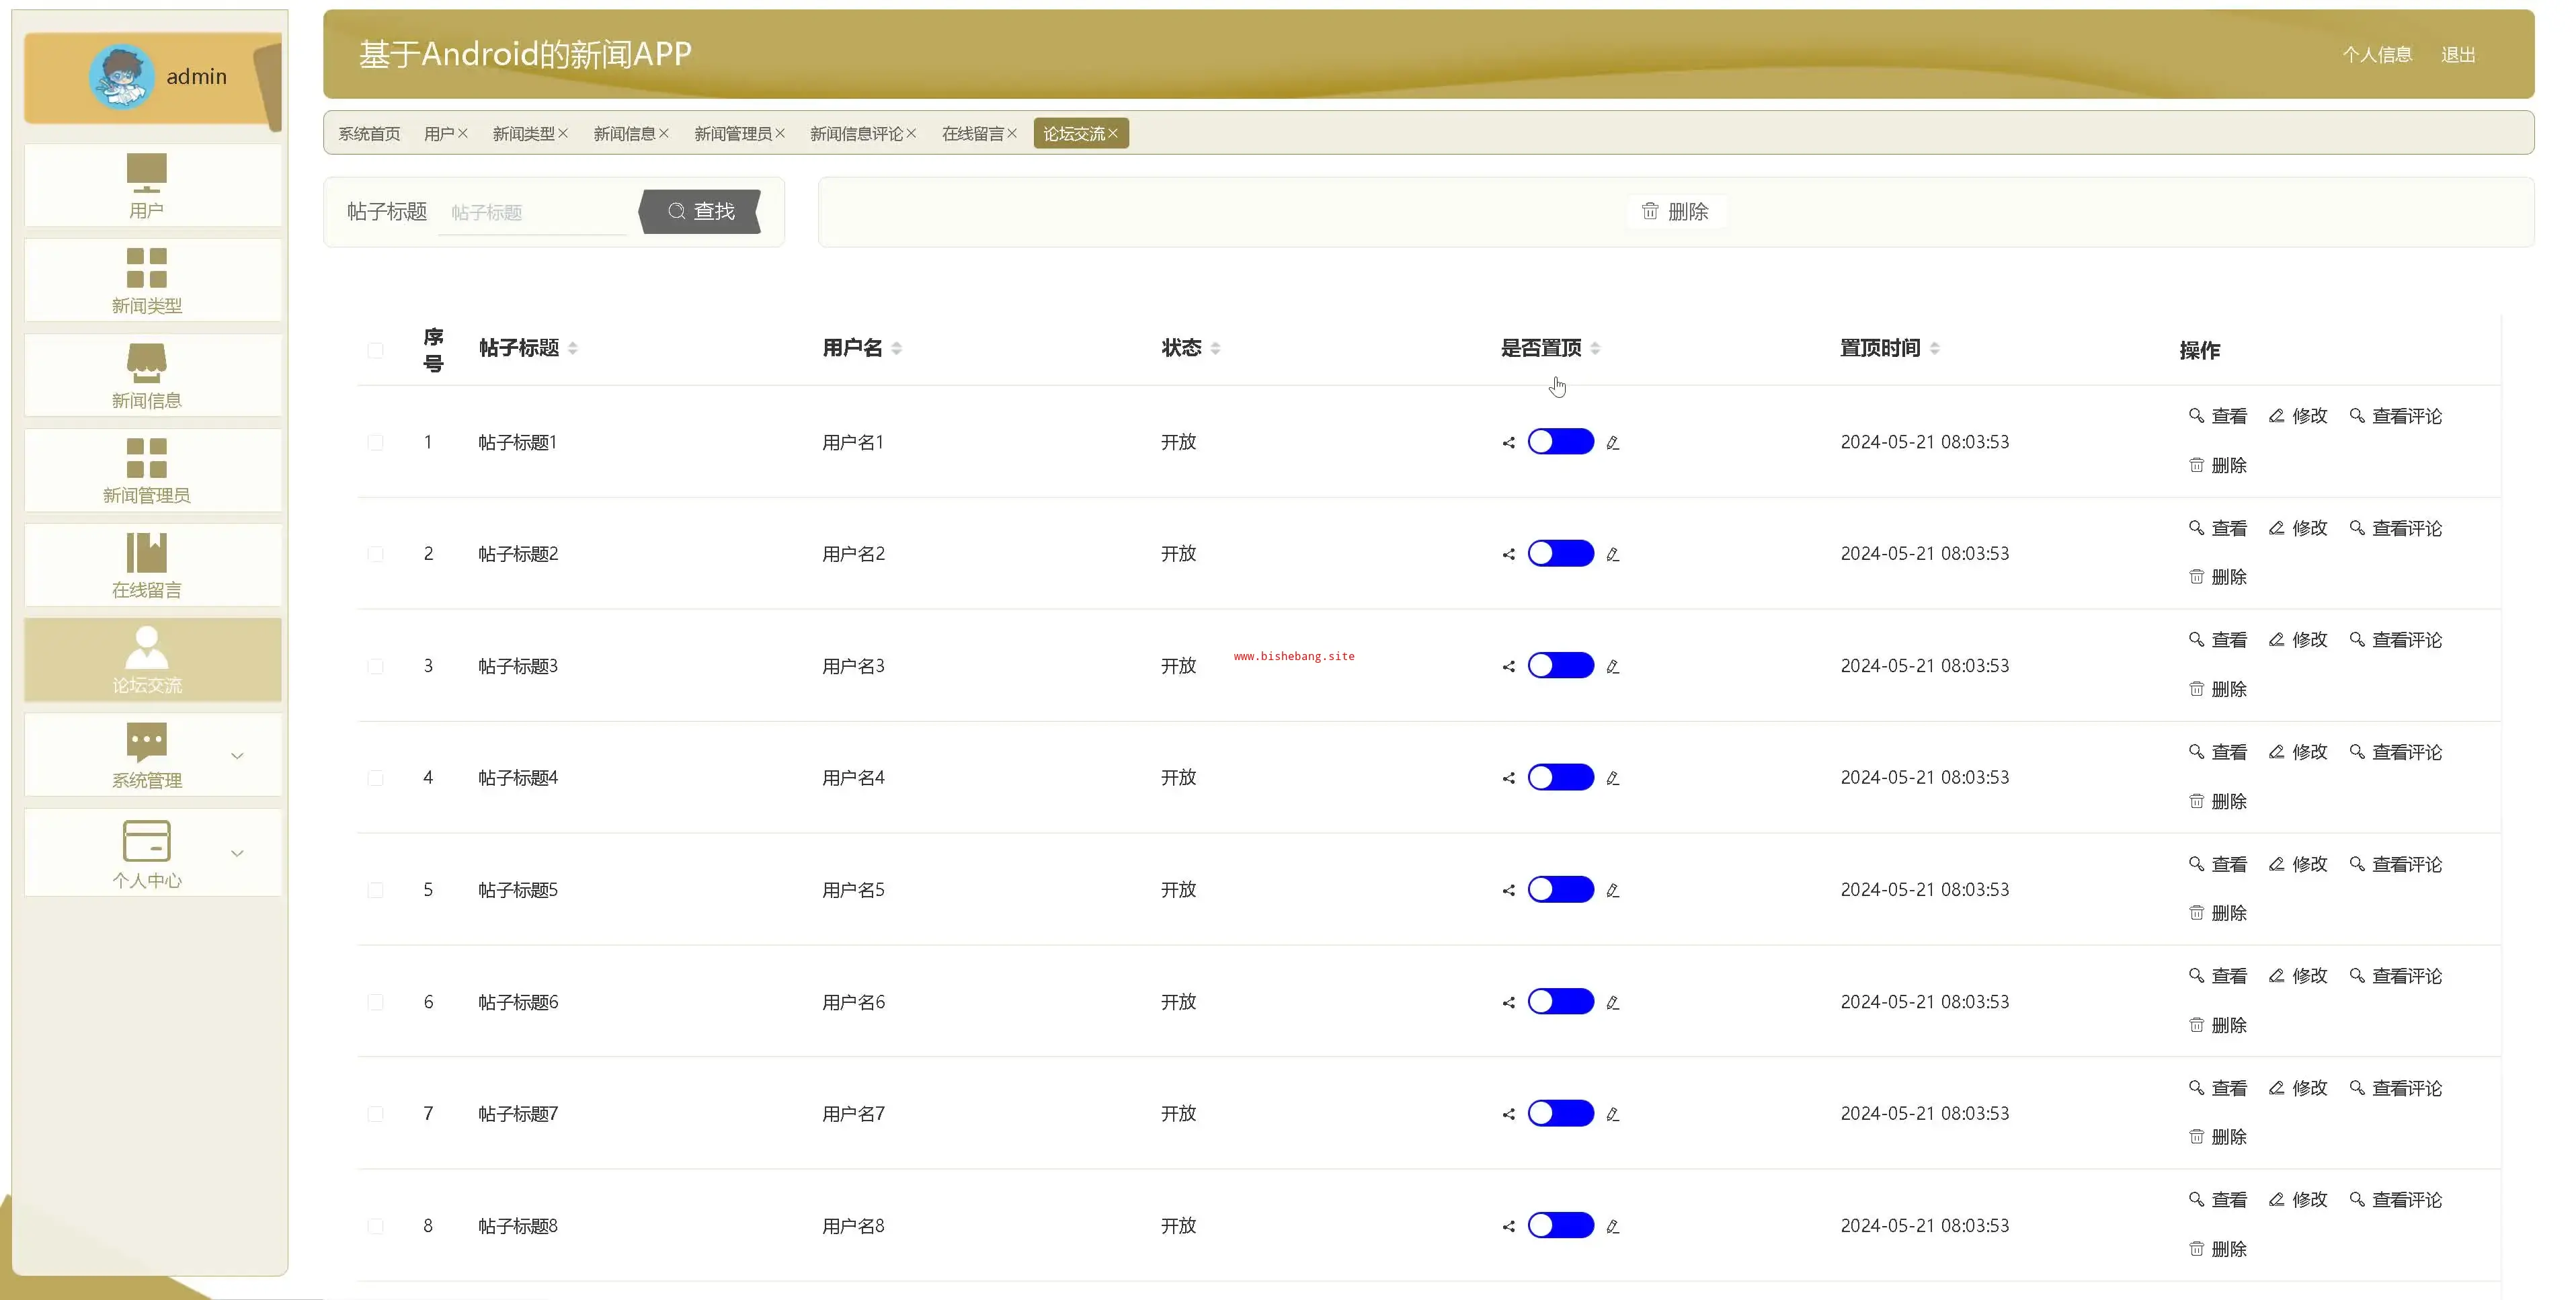Toggle the 是否置顶 switch for 帖子标题5

pyautogui.click(x=1560, y=890)
